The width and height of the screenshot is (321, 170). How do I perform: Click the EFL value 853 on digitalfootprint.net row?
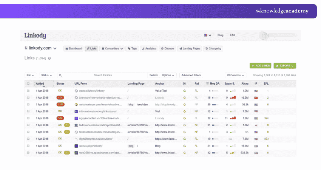266,139
